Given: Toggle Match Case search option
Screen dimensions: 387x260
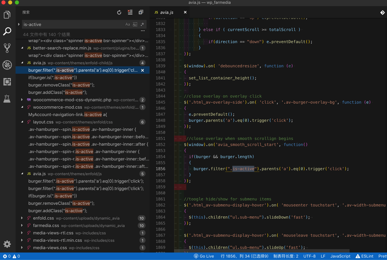Looking at the screenshot, I should pyautogui.click(x=128, y=25).
